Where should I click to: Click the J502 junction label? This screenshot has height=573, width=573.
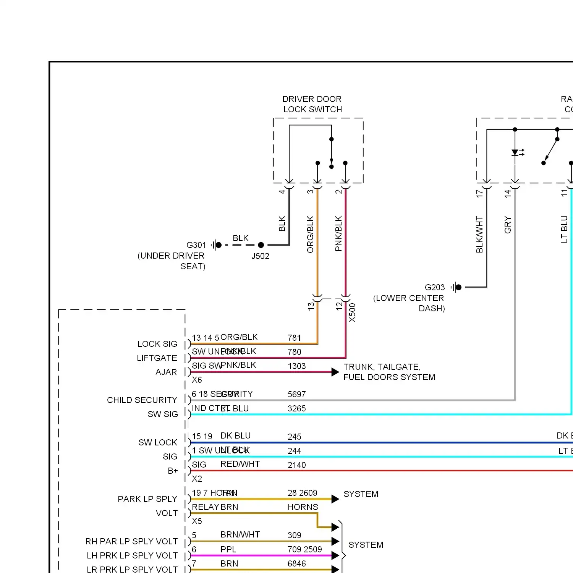pyautogui.click(x=260, y=256)
